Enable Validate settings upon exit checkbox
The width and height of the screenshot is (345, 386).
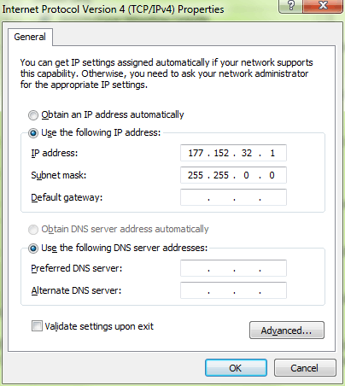[37, 326]
